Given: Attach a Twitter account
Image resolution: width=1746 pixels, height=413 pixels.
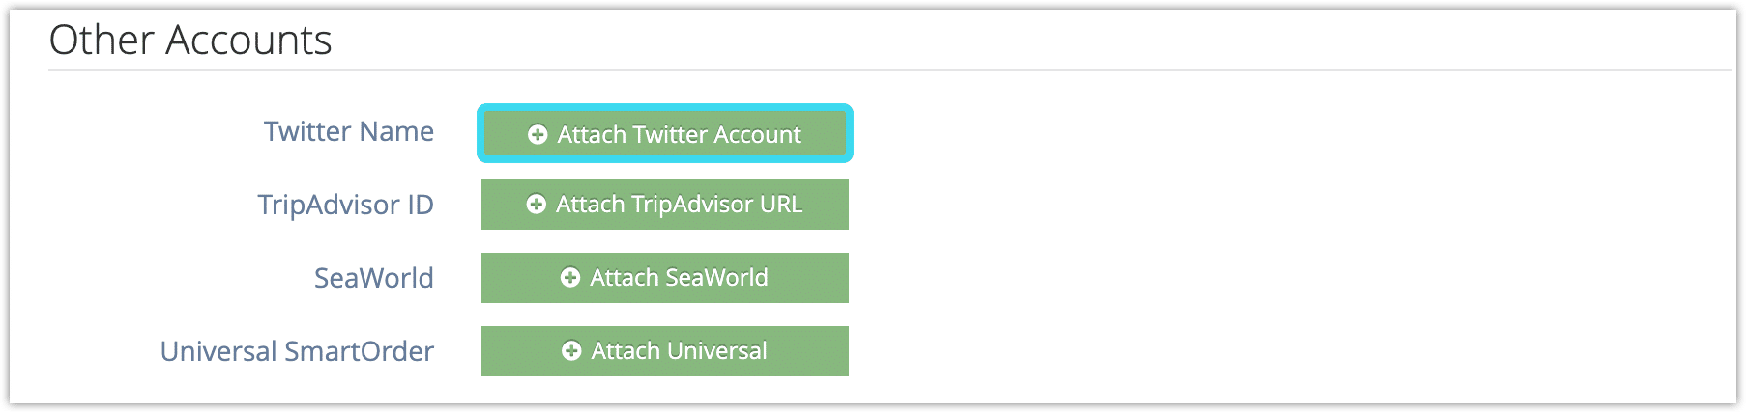Looking at the screenshot, I should click(665, 133).
